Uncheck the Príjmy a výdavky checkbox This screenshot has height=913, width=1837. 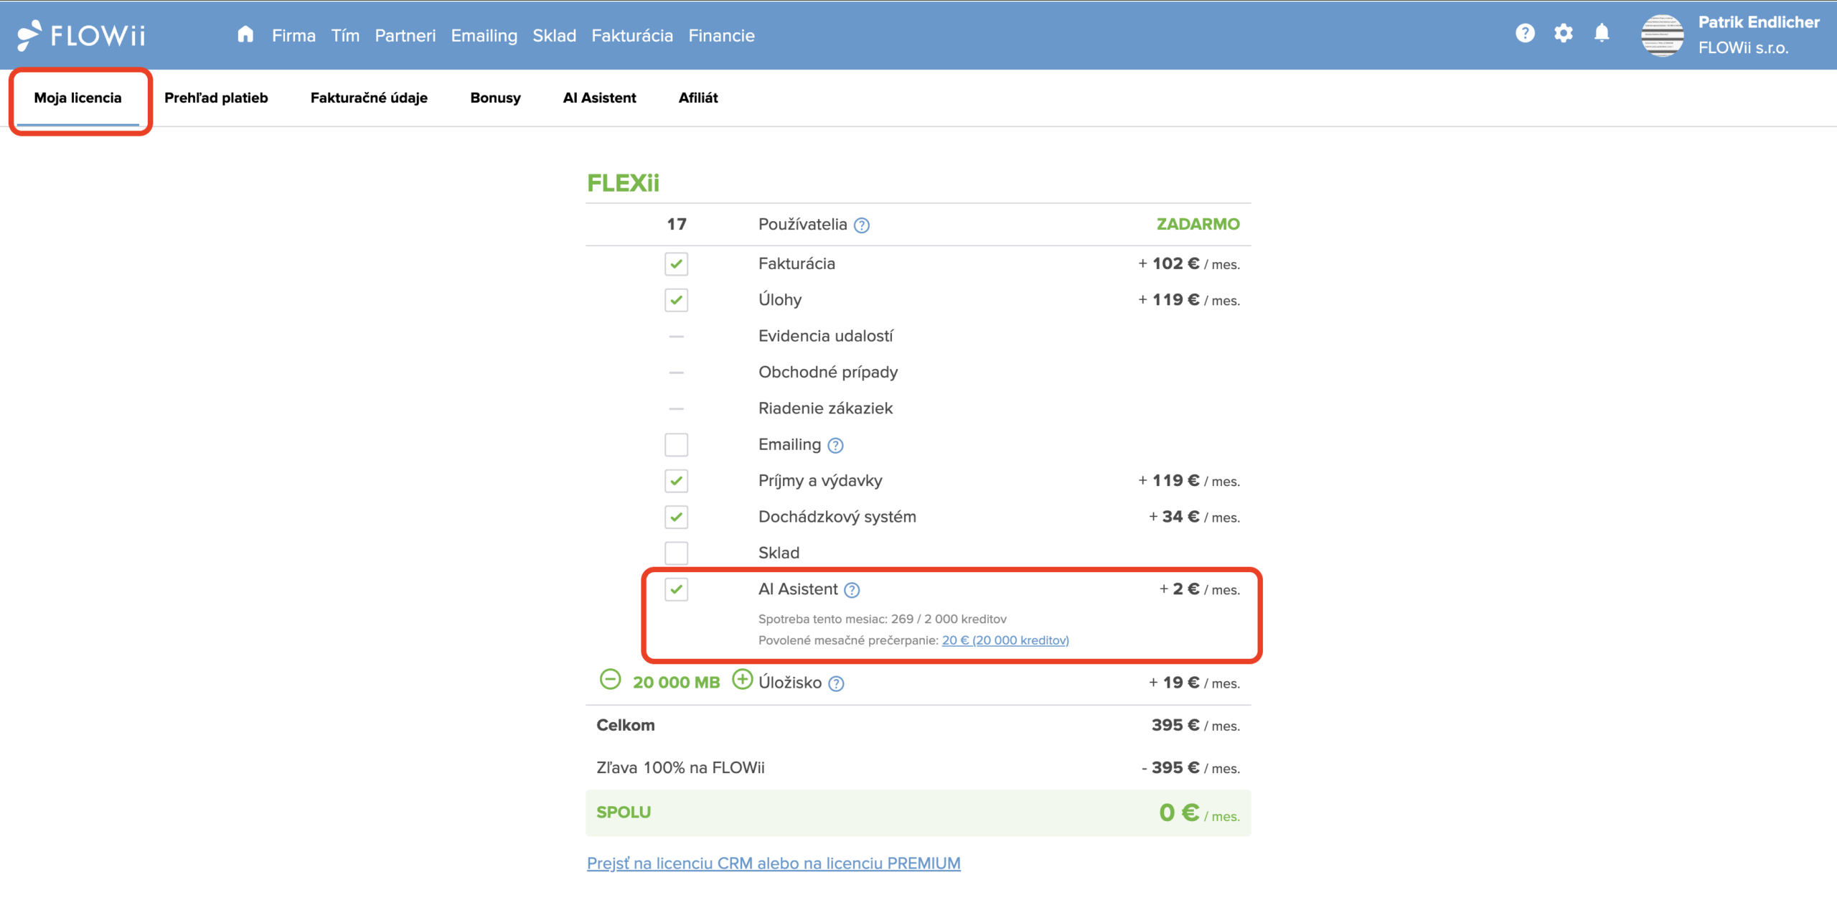coord(676,481)
